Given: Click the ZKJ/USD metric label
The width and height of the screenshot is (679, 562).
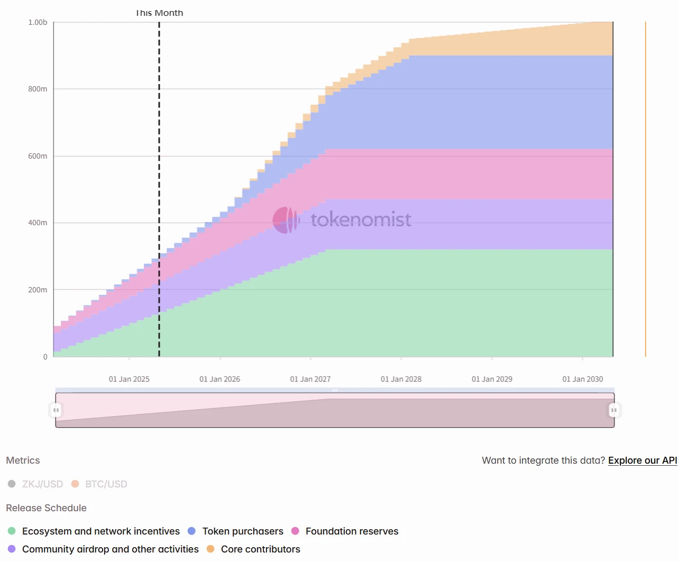Looking at the screenshot, I should pyautogui.click(x=42, y=484).
